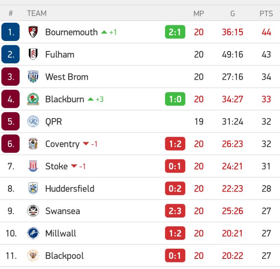This screenshot has height=269, width=280.
Task: Open the Huddersfield team name link
Action: coord(70,188)
